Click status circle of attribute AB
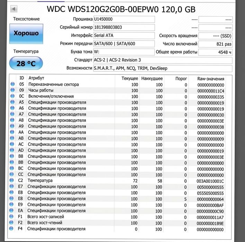 (12, 138)
